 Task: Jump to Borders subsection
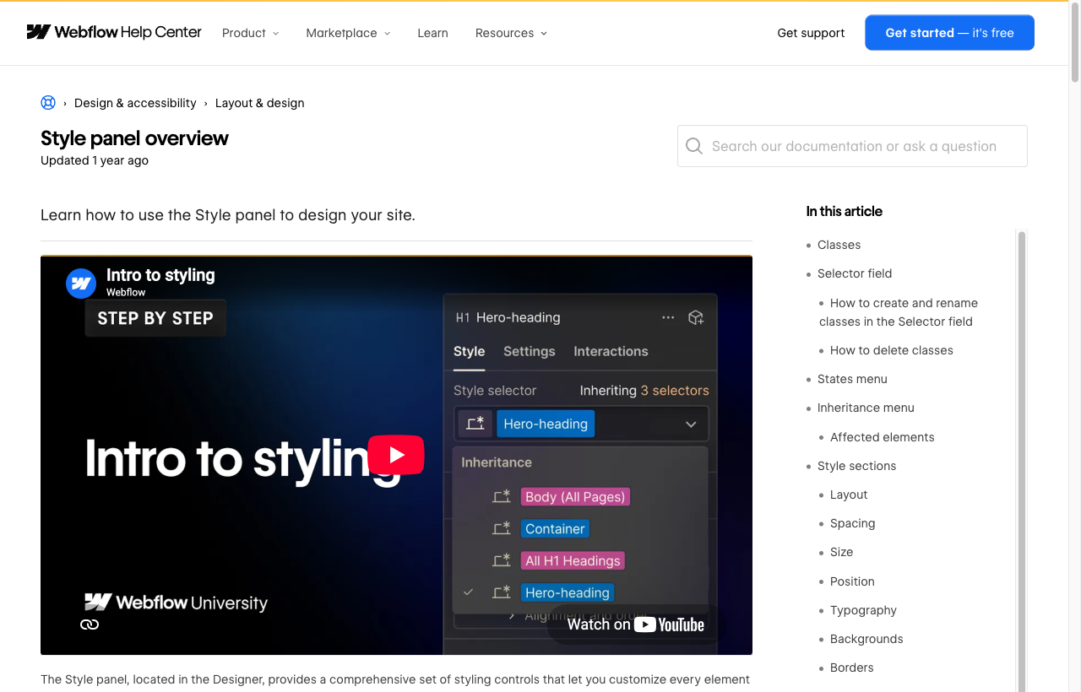coord(851,668)
